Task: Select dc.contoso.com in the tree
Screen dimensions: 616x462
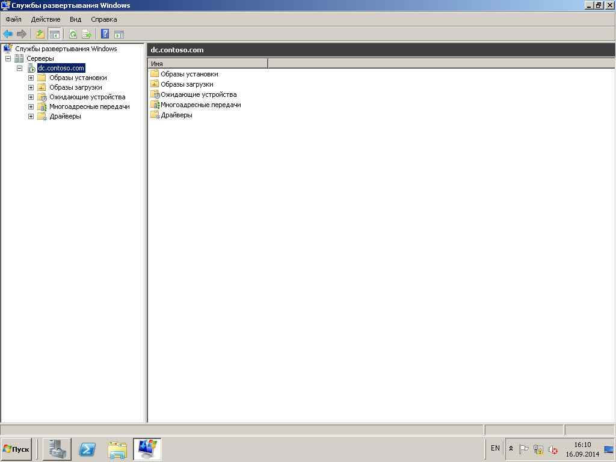Action: [x=61, y=68]
